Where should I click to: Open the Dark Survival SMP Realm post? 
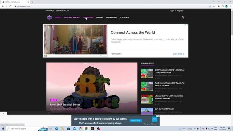[164, 109]
